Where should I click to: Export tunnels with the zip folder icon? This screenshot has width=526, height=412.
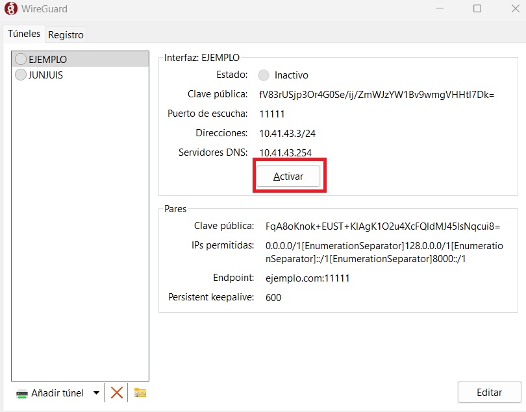coord(140,393)
